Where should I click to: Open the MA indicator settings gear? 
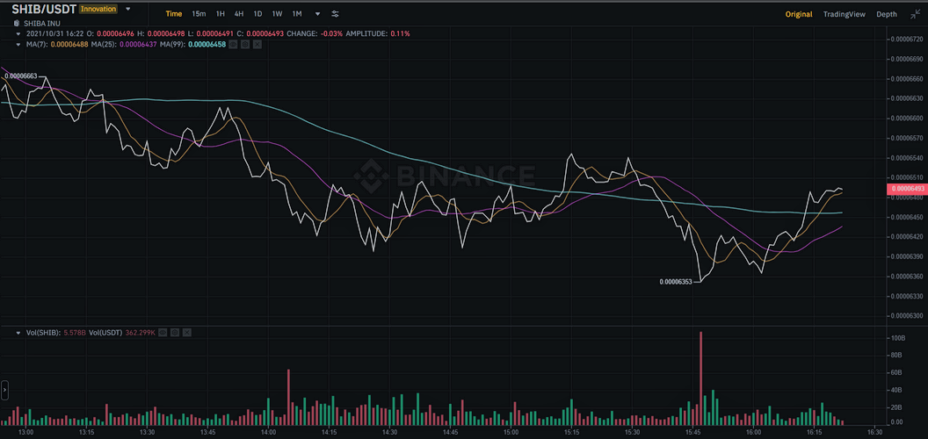[245, 45]
